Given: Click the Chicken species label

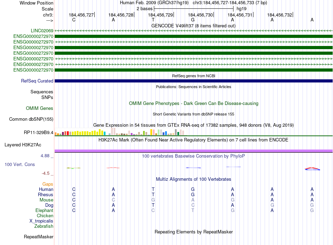Looking at the screenshot, I should tap(45, 216).
